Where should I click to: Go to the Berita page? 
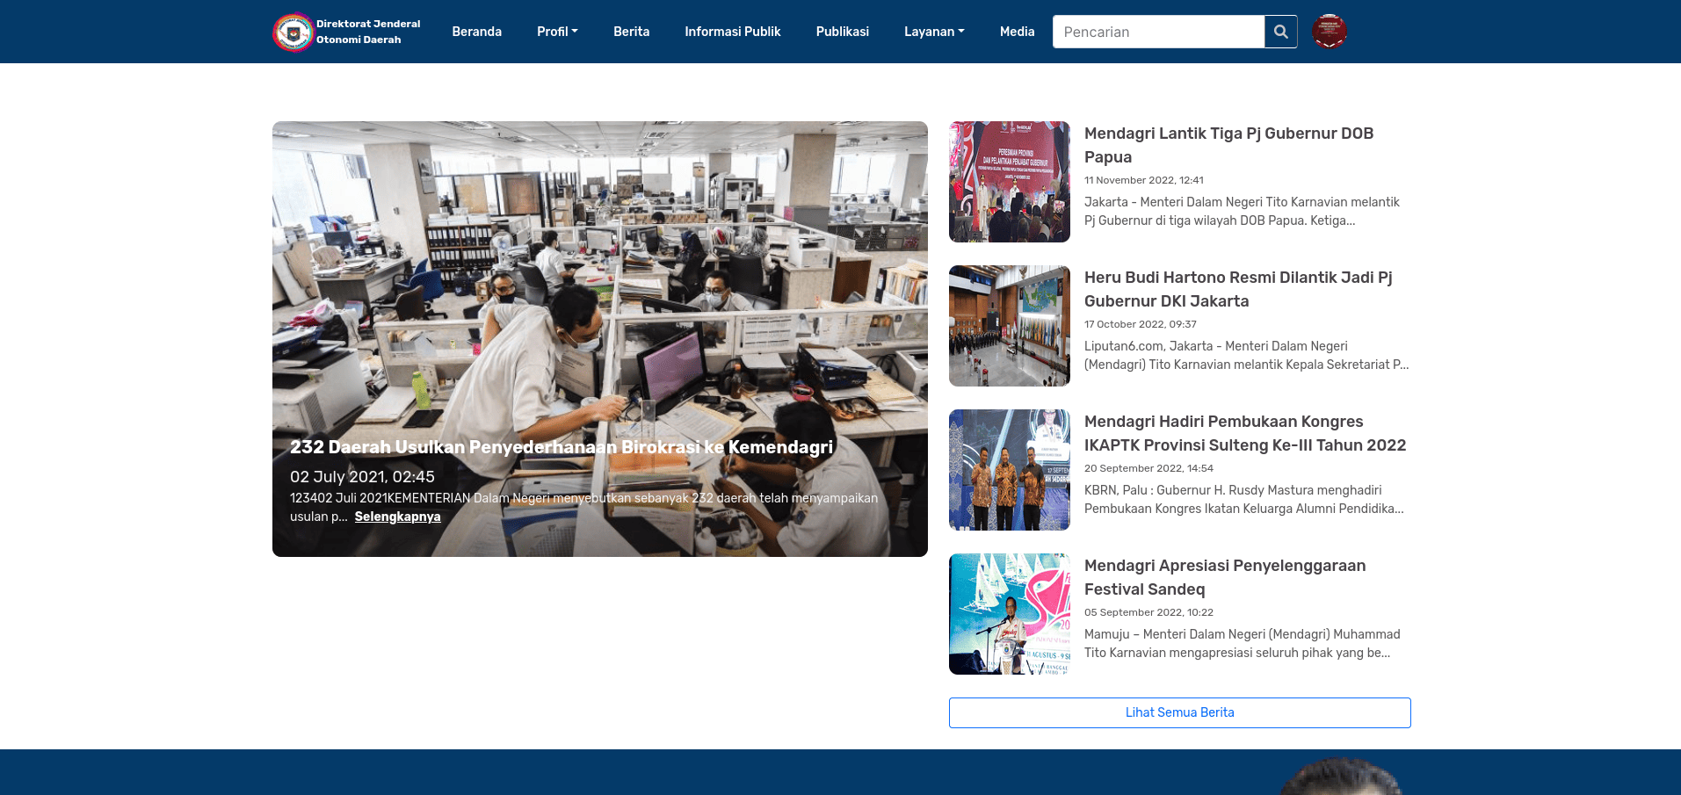(x=632, y=32)
